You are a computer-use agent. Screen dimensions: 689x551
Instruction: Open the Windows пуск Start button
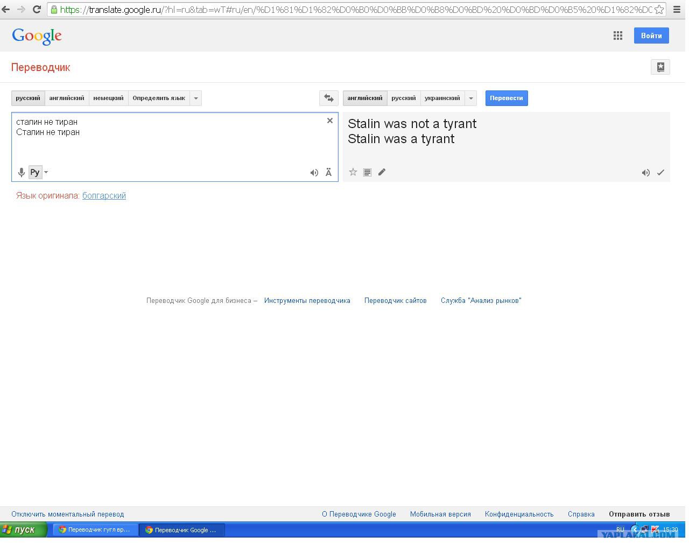coord(24,530)
